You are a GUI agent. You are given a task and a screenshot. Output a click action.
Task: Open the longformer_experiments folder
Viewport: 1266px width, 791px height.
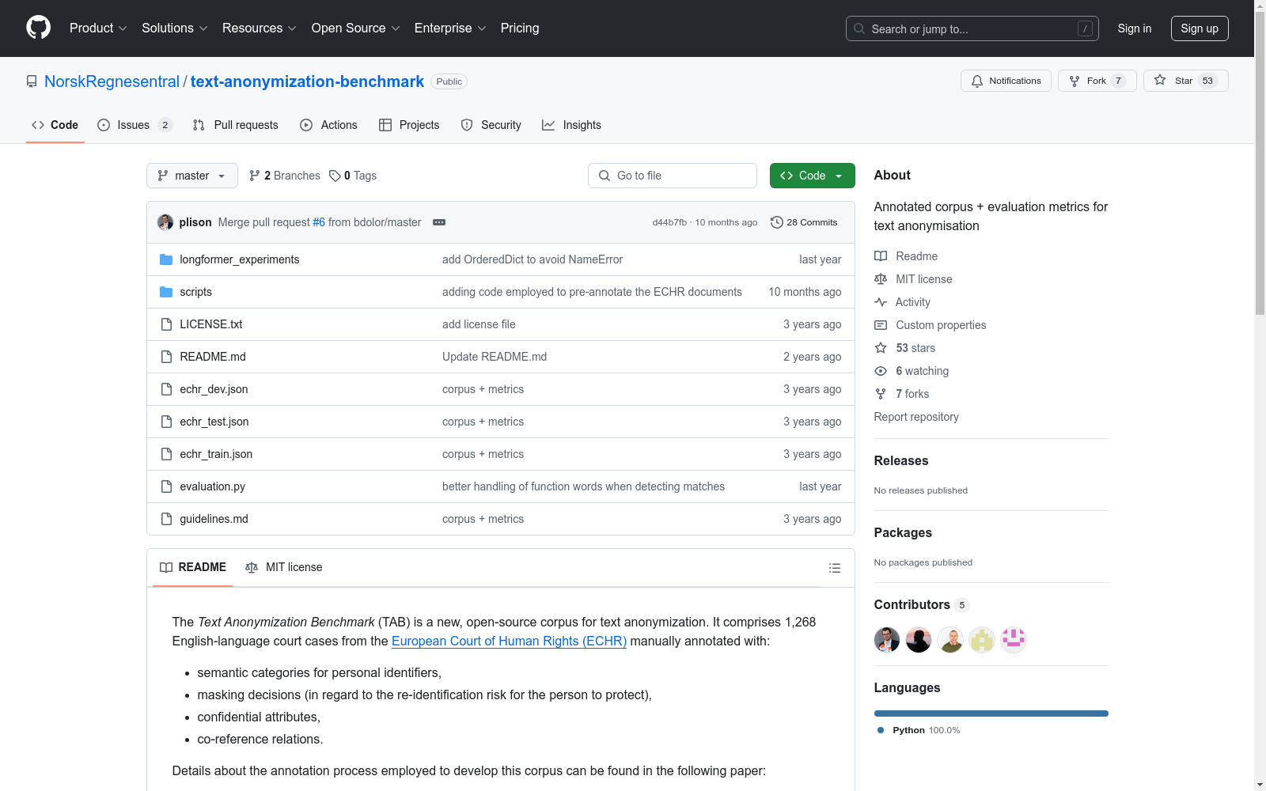240,259
